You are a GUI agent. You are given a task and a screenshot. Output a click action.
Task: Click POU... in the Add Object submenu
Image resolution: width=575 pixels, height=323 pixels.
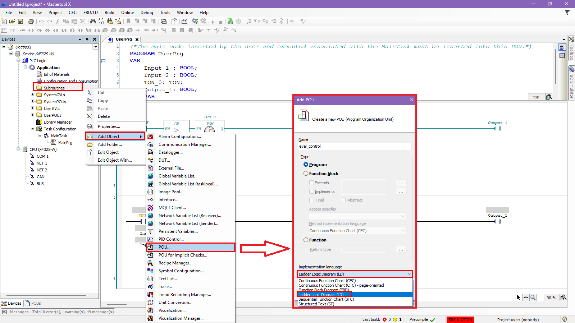pos(164,247)
